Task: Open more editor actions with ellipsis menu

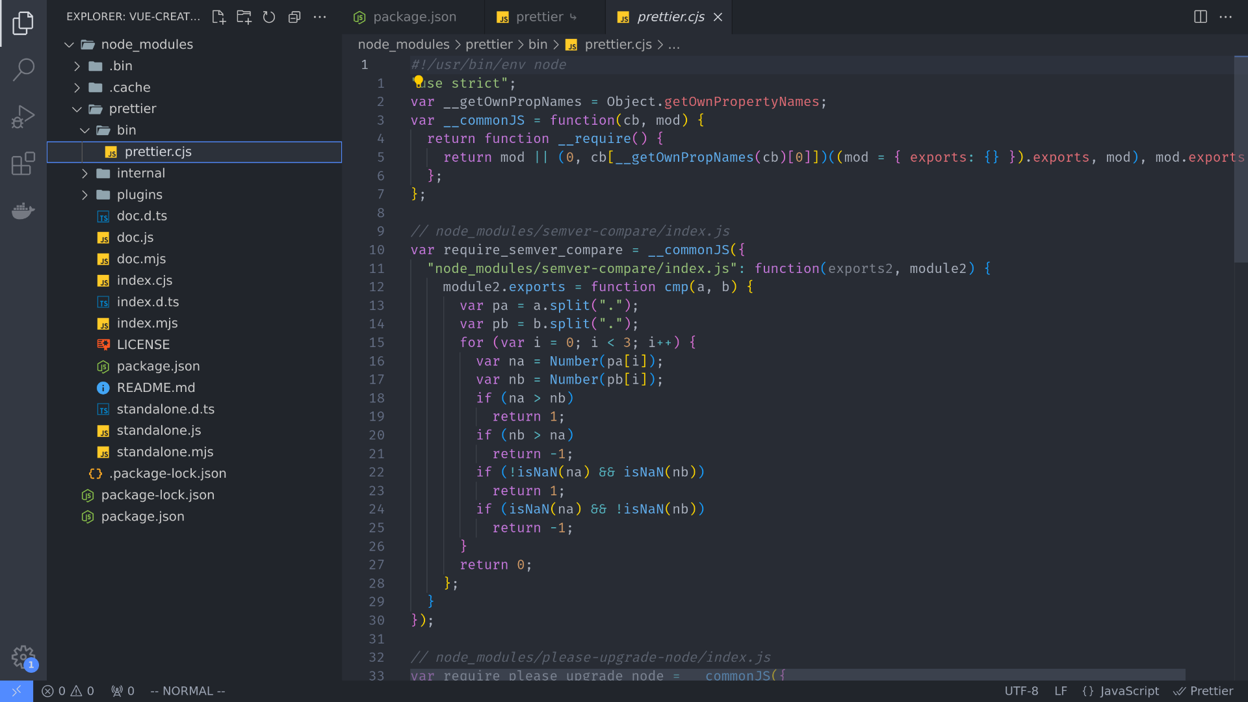Action: point(1227,17)
